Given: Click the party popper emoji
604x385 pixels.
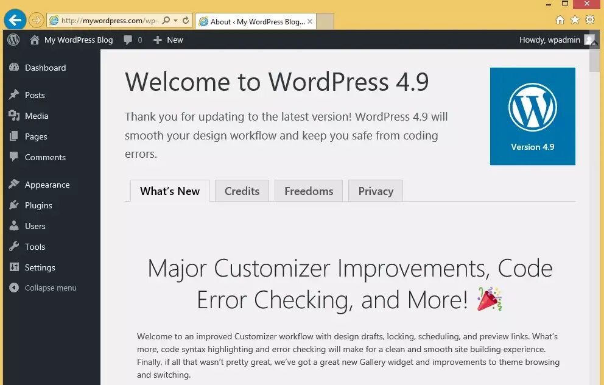Looking at the screenshot, I should (x=489, y=298).
